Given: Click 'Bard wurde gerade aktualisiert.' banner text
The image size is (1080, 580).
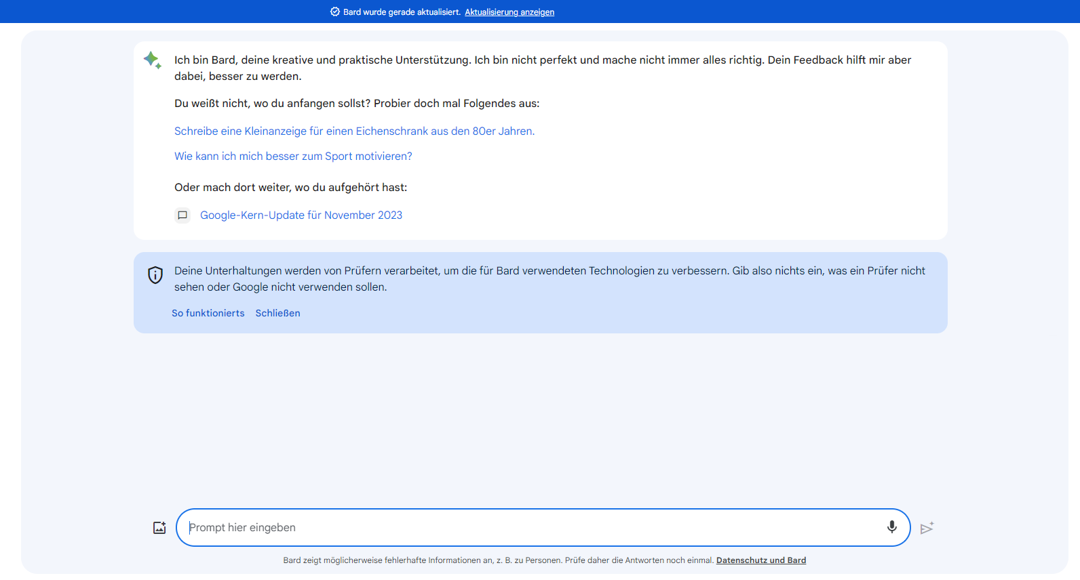Looking at the screenshot, I should coord(402,12).
